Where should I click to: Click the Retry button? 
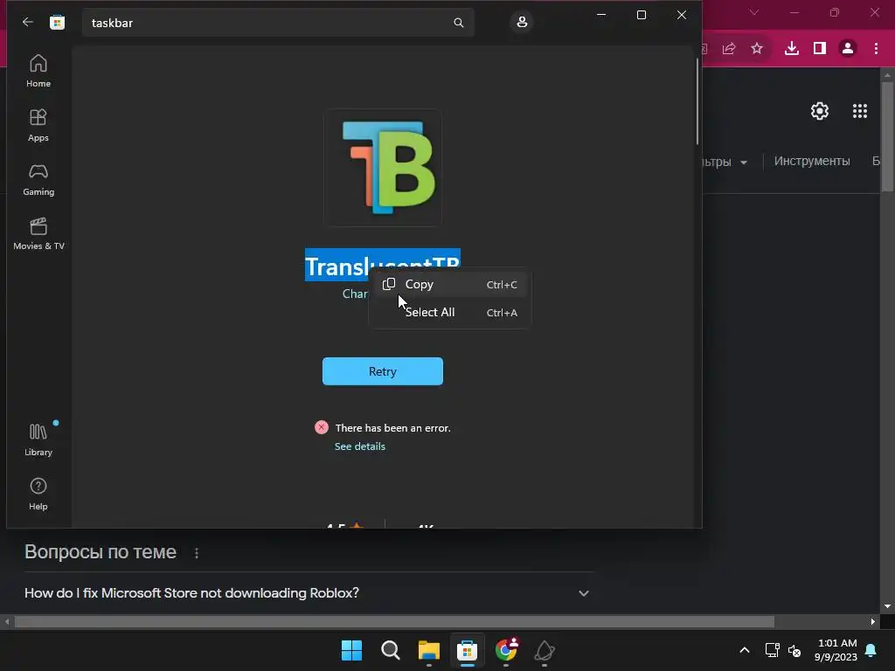pos(383,371)
